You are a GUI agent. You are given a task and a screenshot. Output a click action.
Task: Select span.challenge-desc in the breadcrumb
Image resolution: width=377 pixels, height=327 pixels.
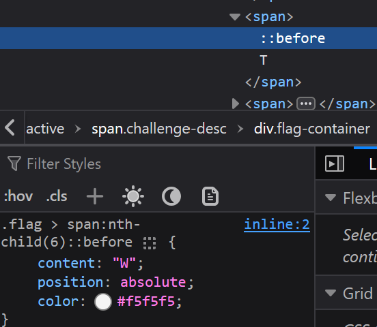point(159,129)
